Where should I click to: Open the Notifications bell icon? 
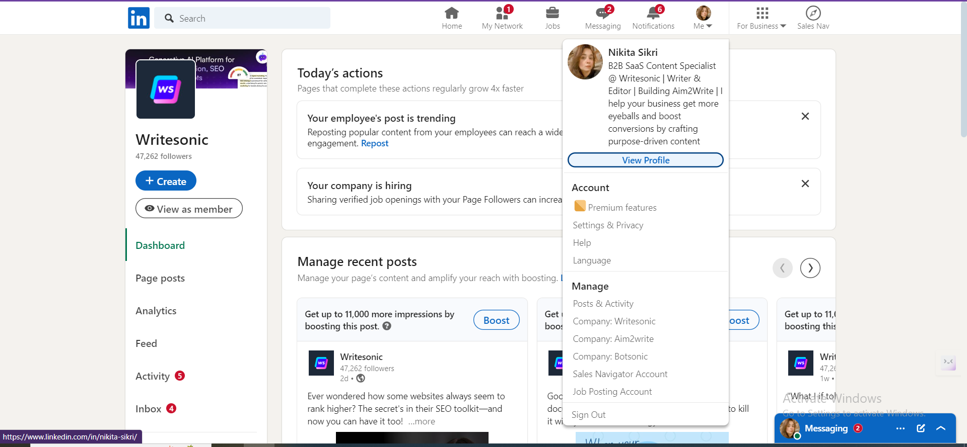pyautogui.click(x=653, y=13)
